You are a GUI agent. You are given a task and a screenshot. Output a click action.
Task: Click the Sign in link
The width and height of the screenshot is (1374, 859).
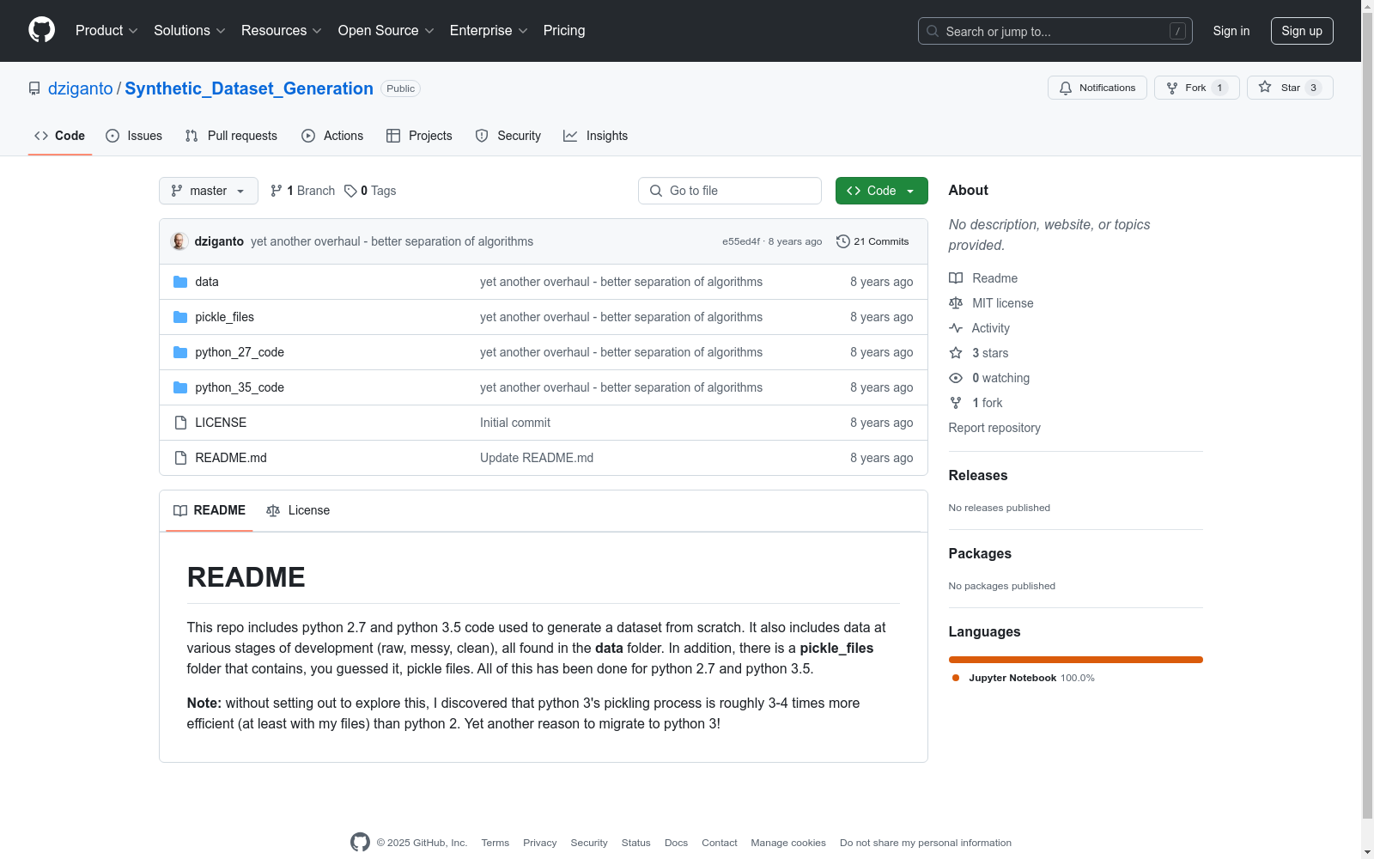click(1231, 31)
